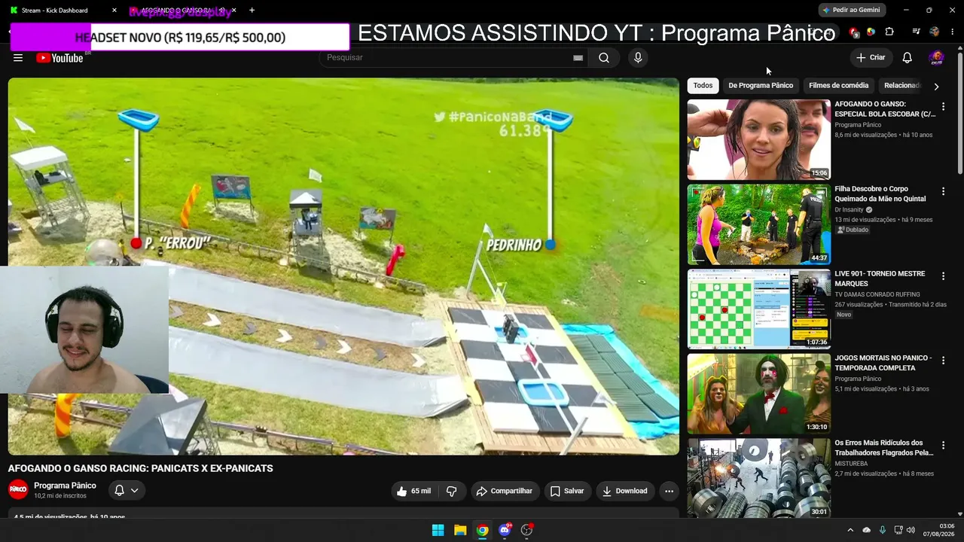Open the Windows Start menu
Image resolution: width=964 pixels, height=542 pixels.
pyautogui.click(x=438, y=530)
